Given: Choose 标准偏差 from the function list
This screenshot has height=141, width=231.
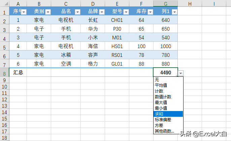Looking at the screenshot, I should tap(168, 120).
